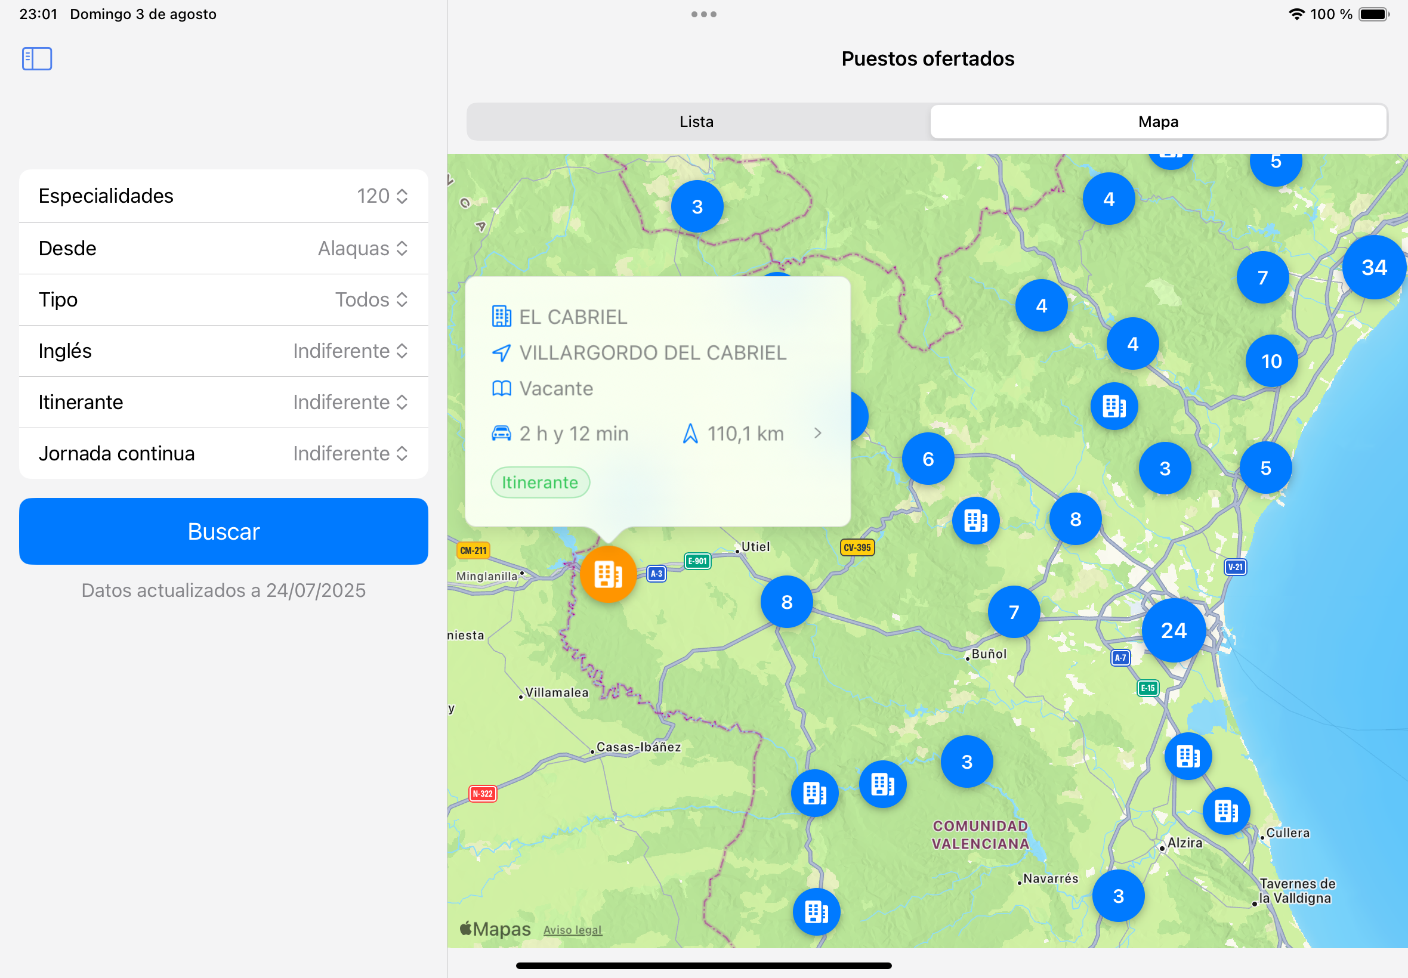
Task: Switch to the Lista view
Action: click(x=696, y=121)
